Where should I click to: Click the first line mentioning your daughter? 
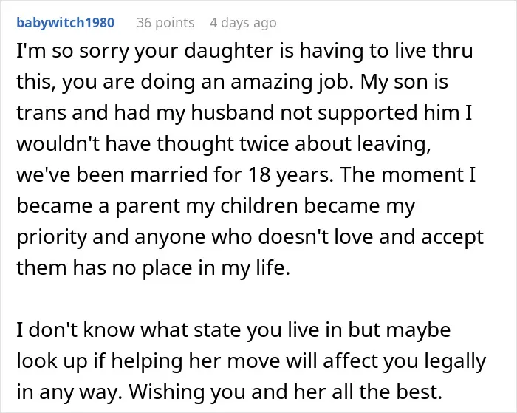pyautogui.click(x=244, y=51)
